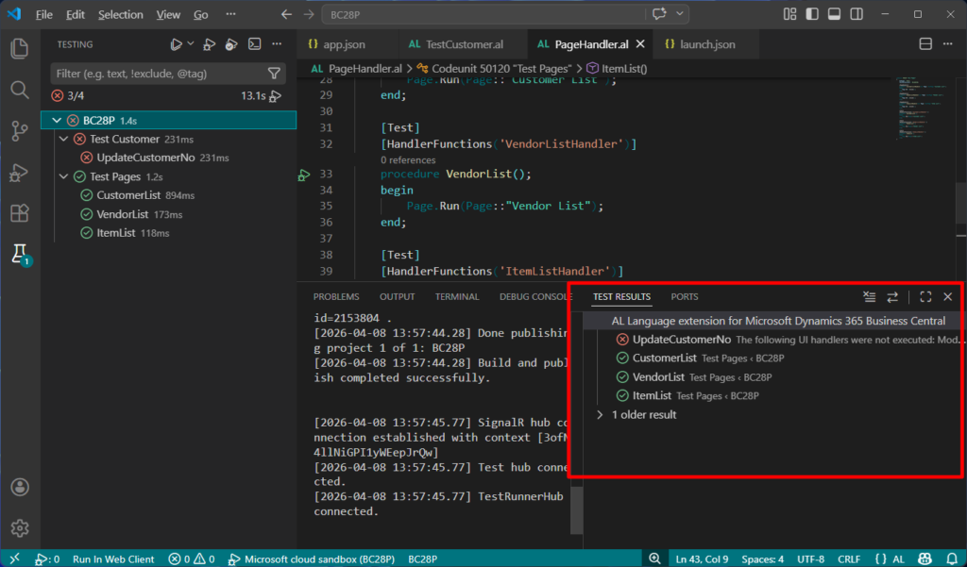Show test output terminal icon

[254, 44]
